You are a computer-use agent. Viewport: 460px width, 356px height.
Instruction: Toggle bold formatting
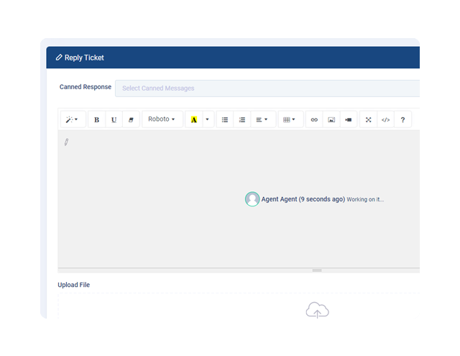[96, 119]
